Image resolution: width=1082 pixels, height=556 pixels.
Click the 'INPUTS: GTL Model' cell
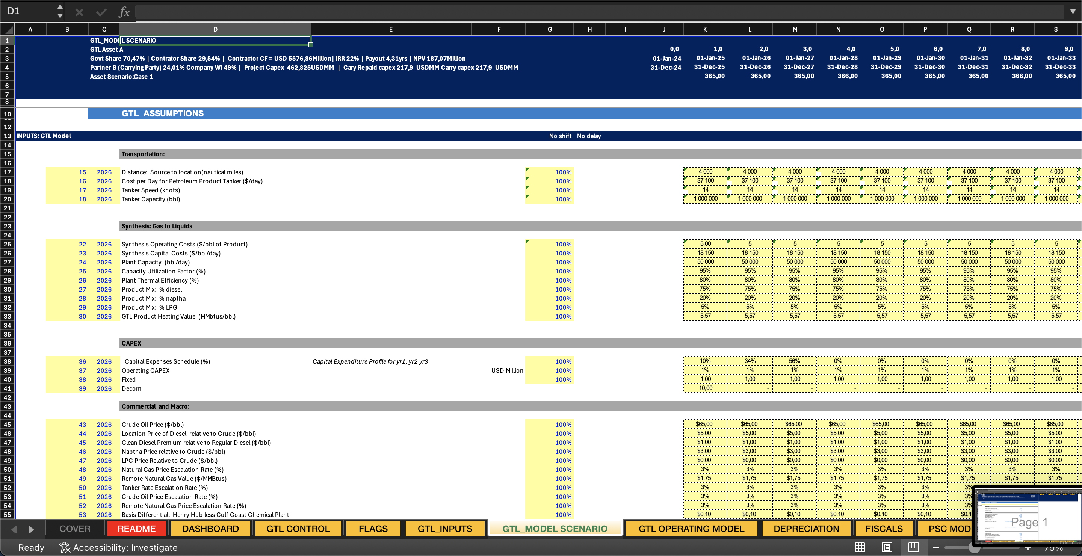[44, 136]
